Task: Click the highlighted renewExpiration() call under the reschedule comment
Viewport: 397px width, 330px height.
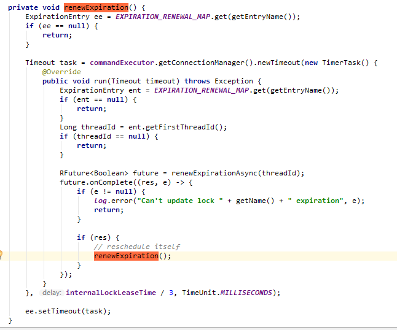Action: 126,256
